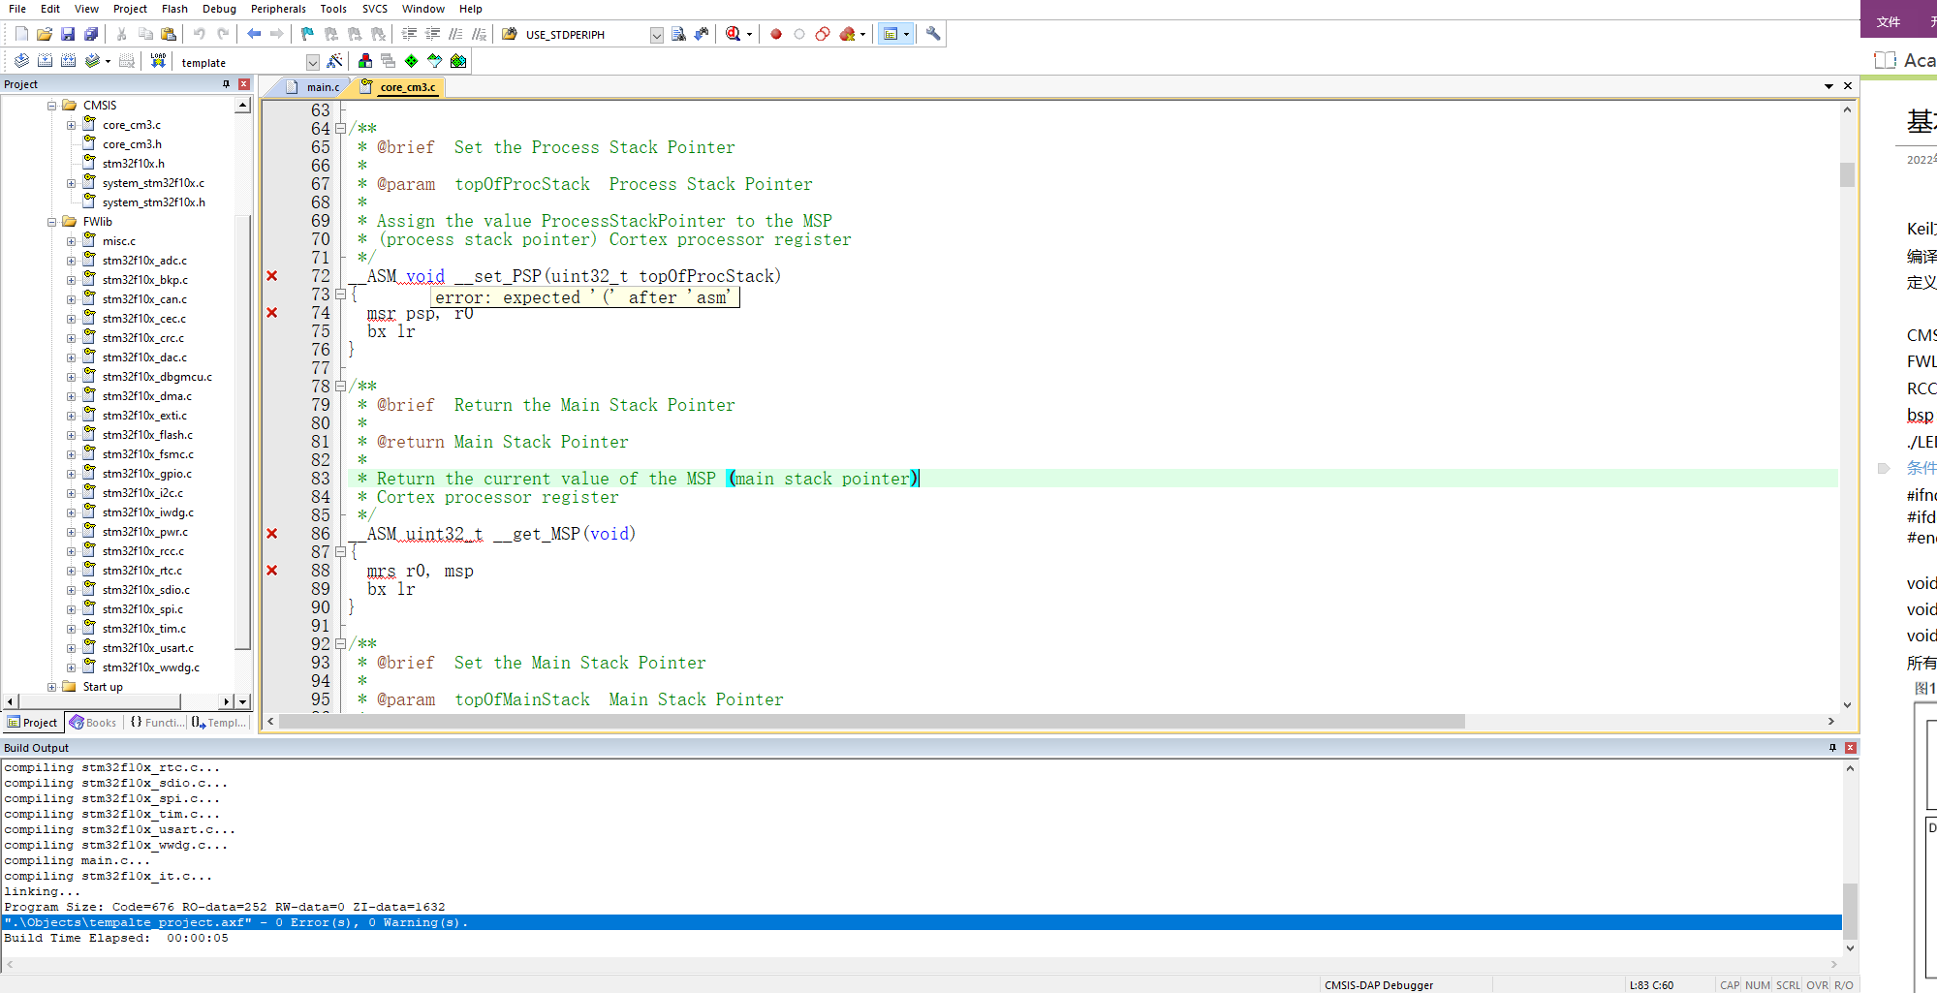1937x993 pixels.
Task: Rebuild all target files with the Rebuild icon
Action: point(68,61)
